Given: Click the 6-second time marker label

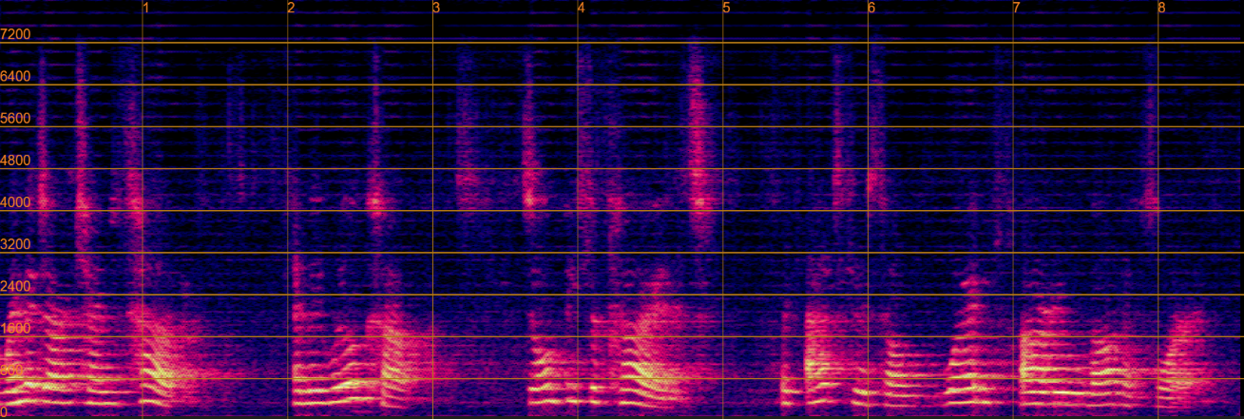Looking at the screenshot, I should (871, 9).
